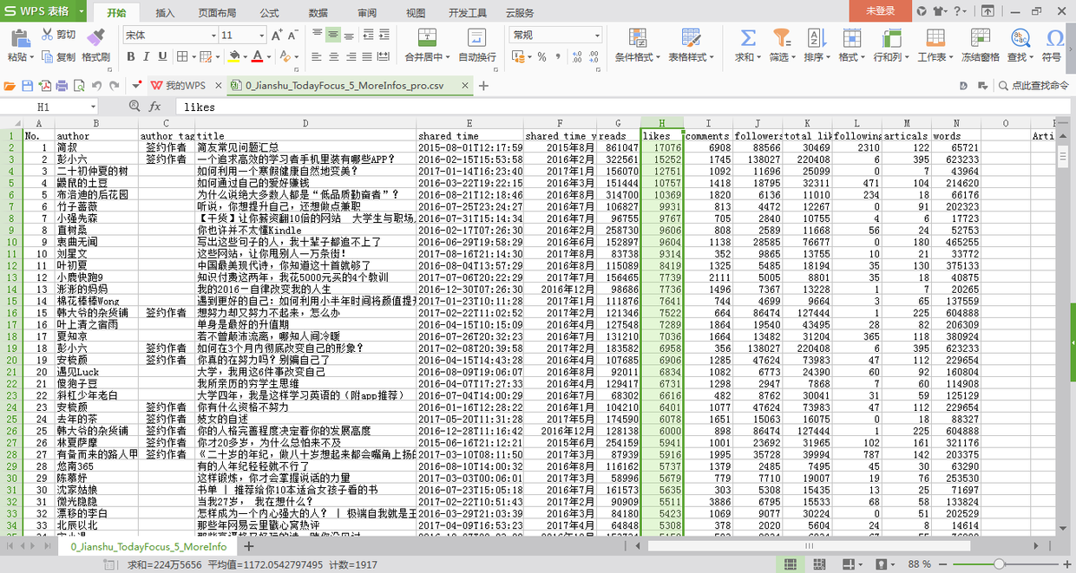Toggle align text left
1076x573 pixels.
pos(316,56)
